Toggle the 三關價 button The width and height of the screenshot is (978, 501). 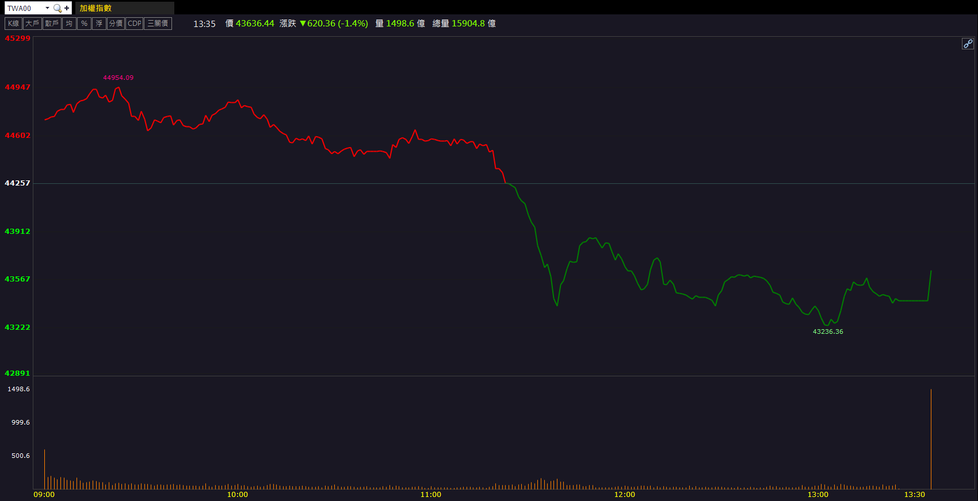coord(158,24)
